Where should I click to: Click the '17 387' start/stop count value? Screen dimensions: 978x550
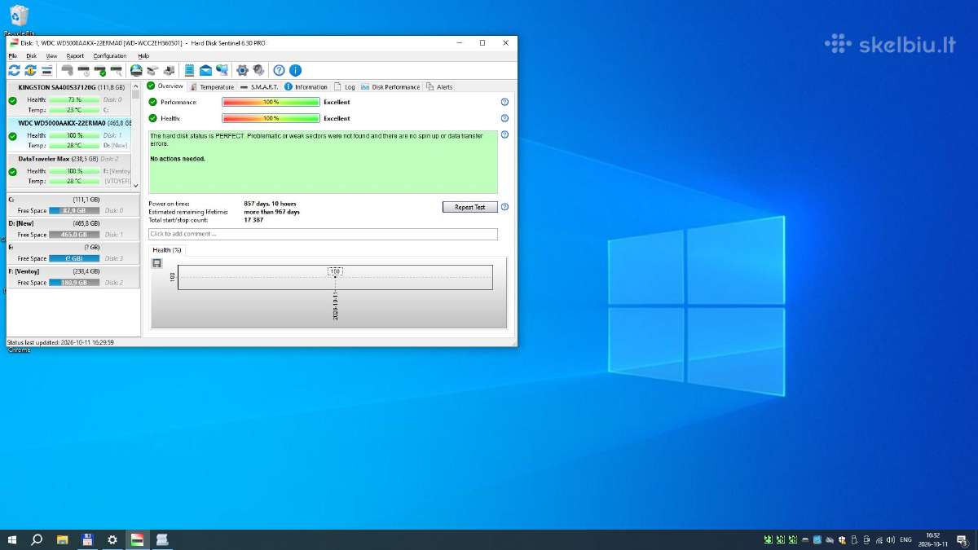[x=253, y=220]
